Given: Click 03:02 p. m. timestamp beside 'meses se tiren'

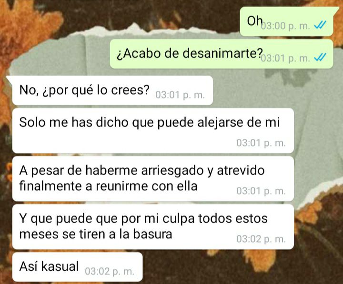Looking at the screenshot, I should coord(261,239).
